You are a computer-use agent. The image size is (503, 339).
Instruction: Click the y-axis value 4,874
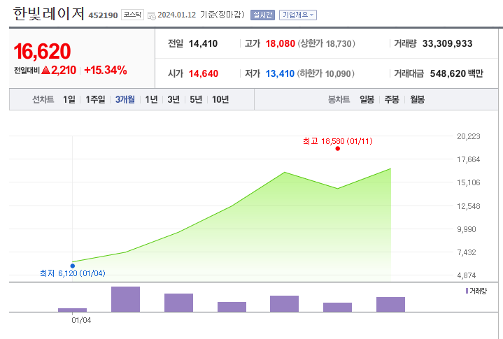[466, 275]
